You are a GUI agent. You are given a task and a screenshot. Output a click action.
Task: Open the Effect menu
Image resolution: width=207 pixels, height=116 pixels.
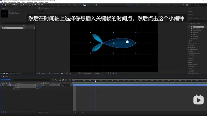(x=24, y=2)
